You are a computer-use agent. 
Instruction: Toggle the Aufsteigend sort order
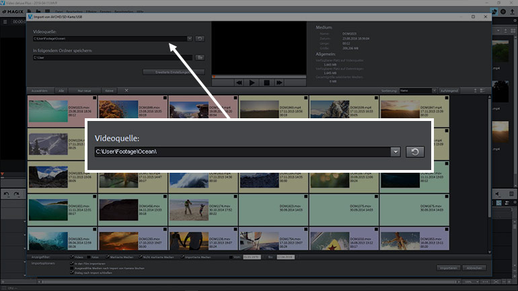449,91
